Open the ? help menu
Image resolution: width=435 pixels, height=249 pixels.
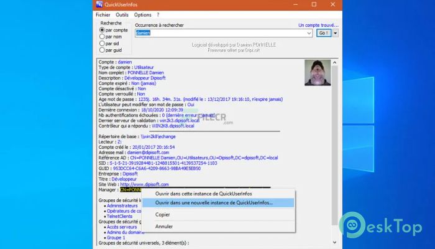tap(158, 15)
